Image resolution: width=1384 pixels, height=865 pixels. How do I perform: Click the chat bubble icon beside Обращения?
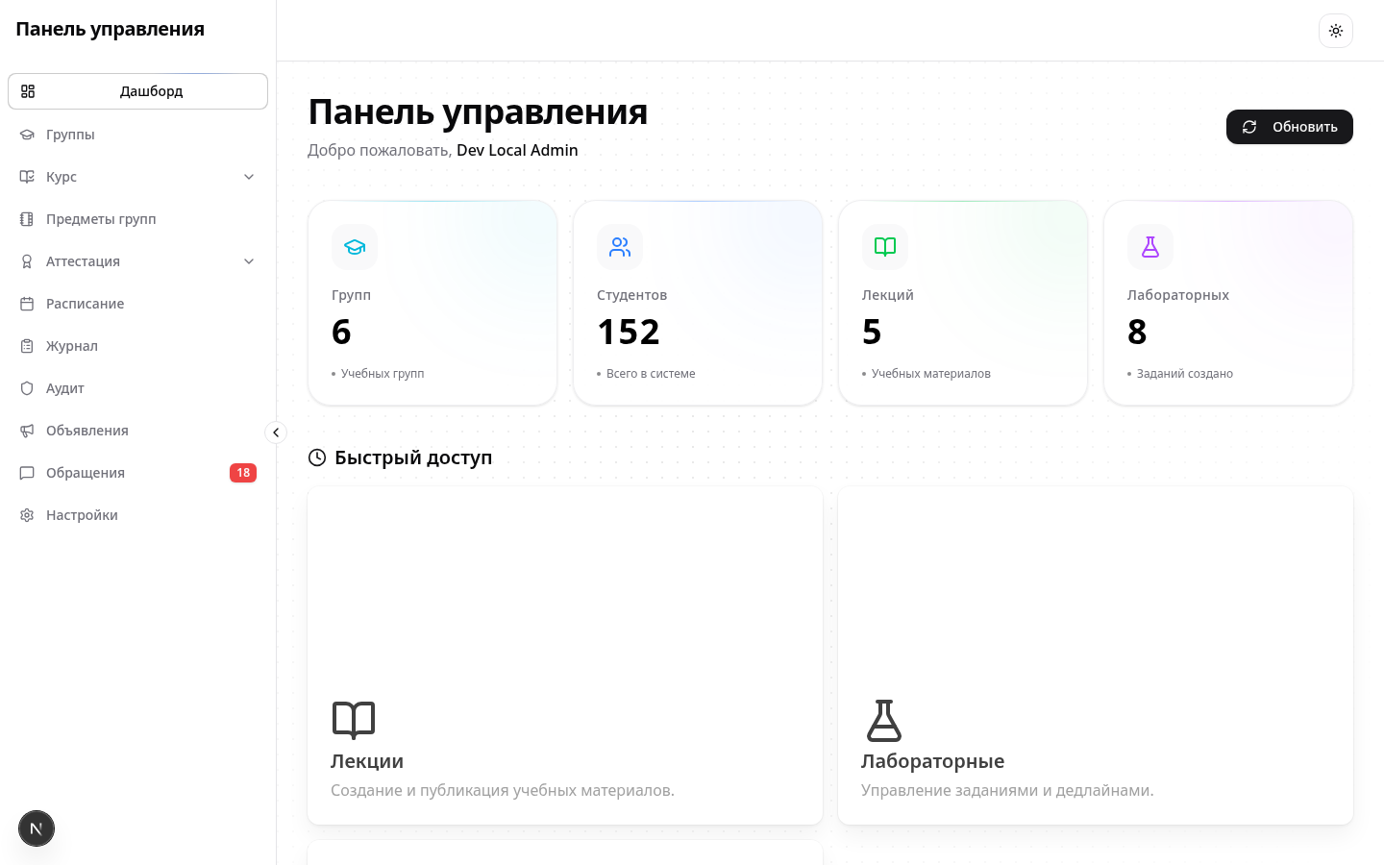click(27, 473)
